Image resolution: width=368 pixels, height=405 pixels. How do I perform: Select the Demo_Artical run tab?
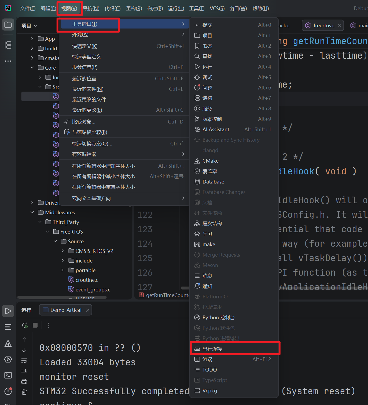click(x=66, y=310)
